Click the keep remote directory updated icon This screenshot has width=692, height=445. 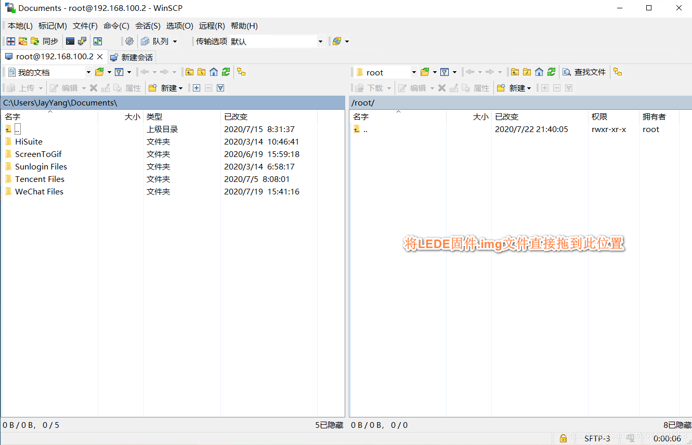click(98, 41)
